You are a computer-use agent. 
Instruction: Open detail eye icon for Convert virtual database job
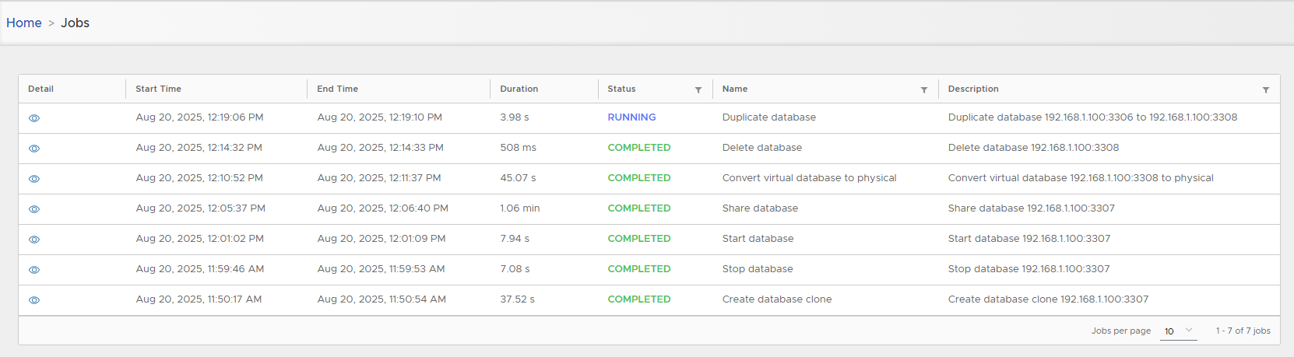tap(34, 179)
